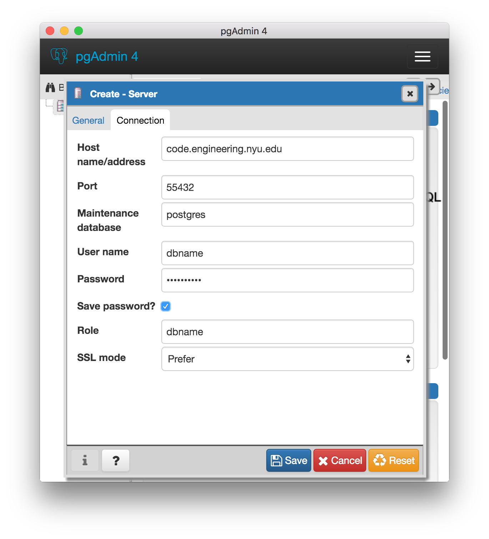489x539 pixels.
Task: Click the macOS green maximize button
Action: (79, 31)
